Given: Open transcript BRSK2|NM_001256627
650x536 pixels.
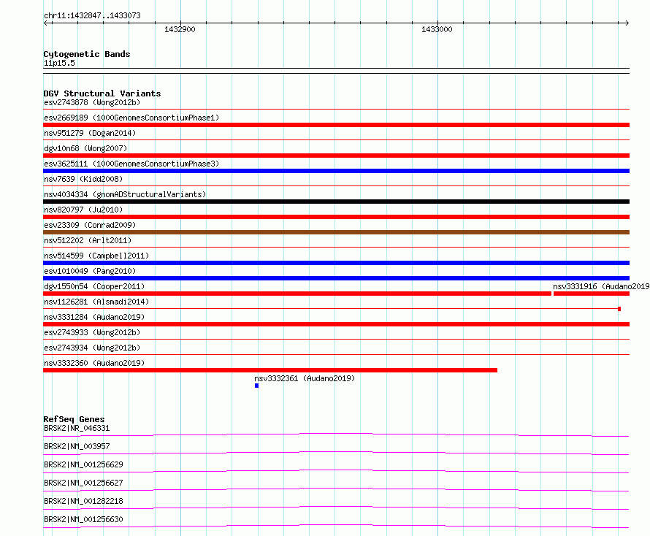Looking at the screenshot, I should point(83,483).
